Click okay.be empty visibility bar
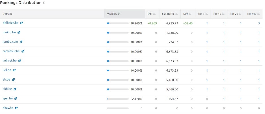The image size is (265, 114). 118,108
